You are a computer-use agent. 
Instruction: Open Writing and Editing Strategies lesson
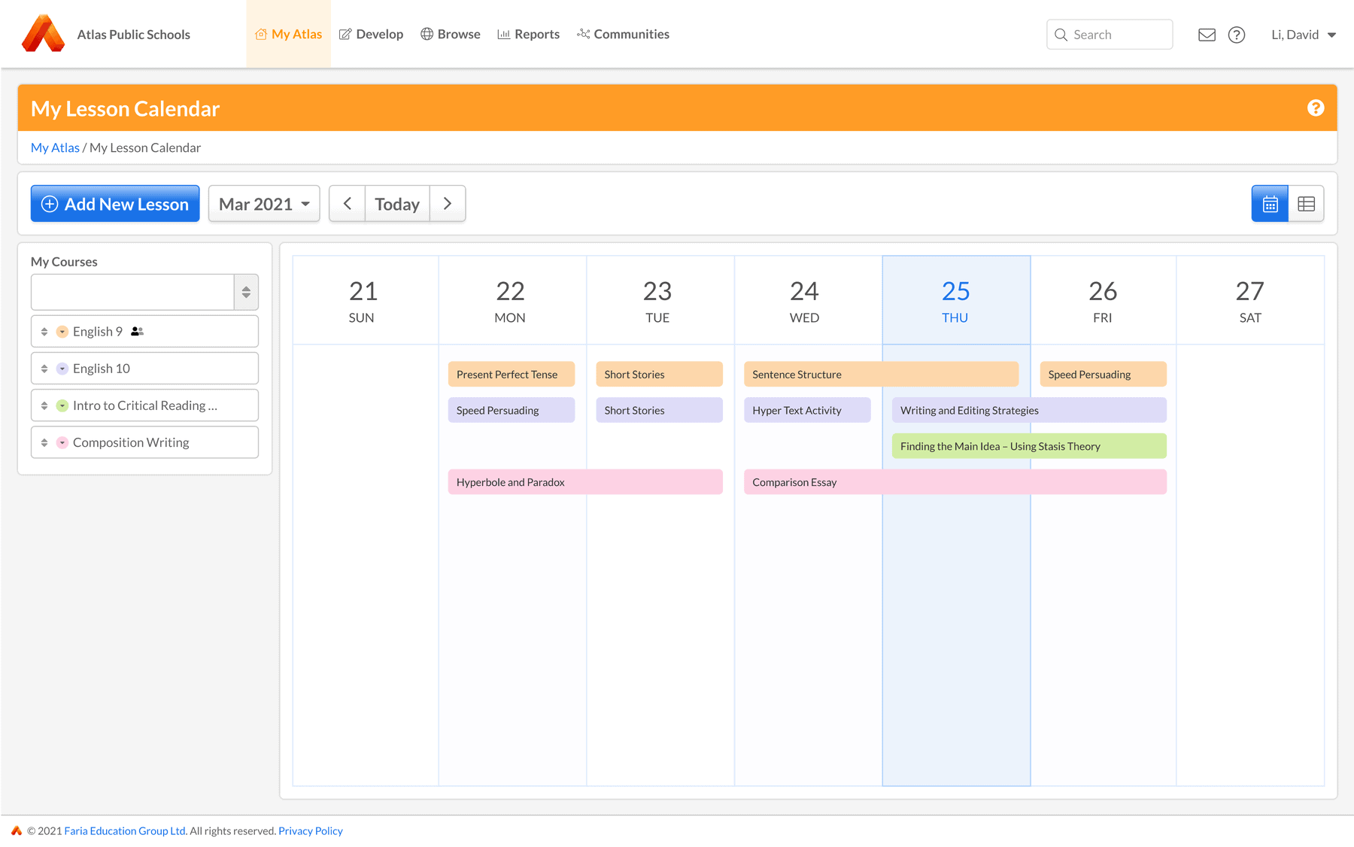(1029, 410)
